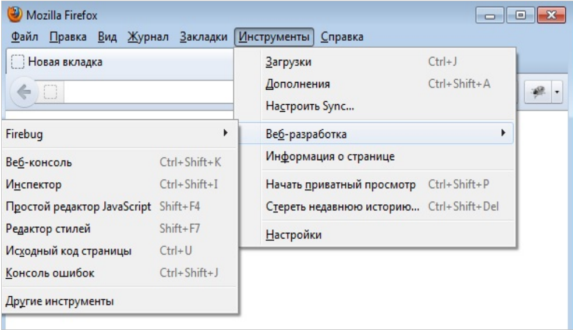The width and height of the screenshot is (573, 330).
Task: Open the Файл menu
Action: pos(24,37)
